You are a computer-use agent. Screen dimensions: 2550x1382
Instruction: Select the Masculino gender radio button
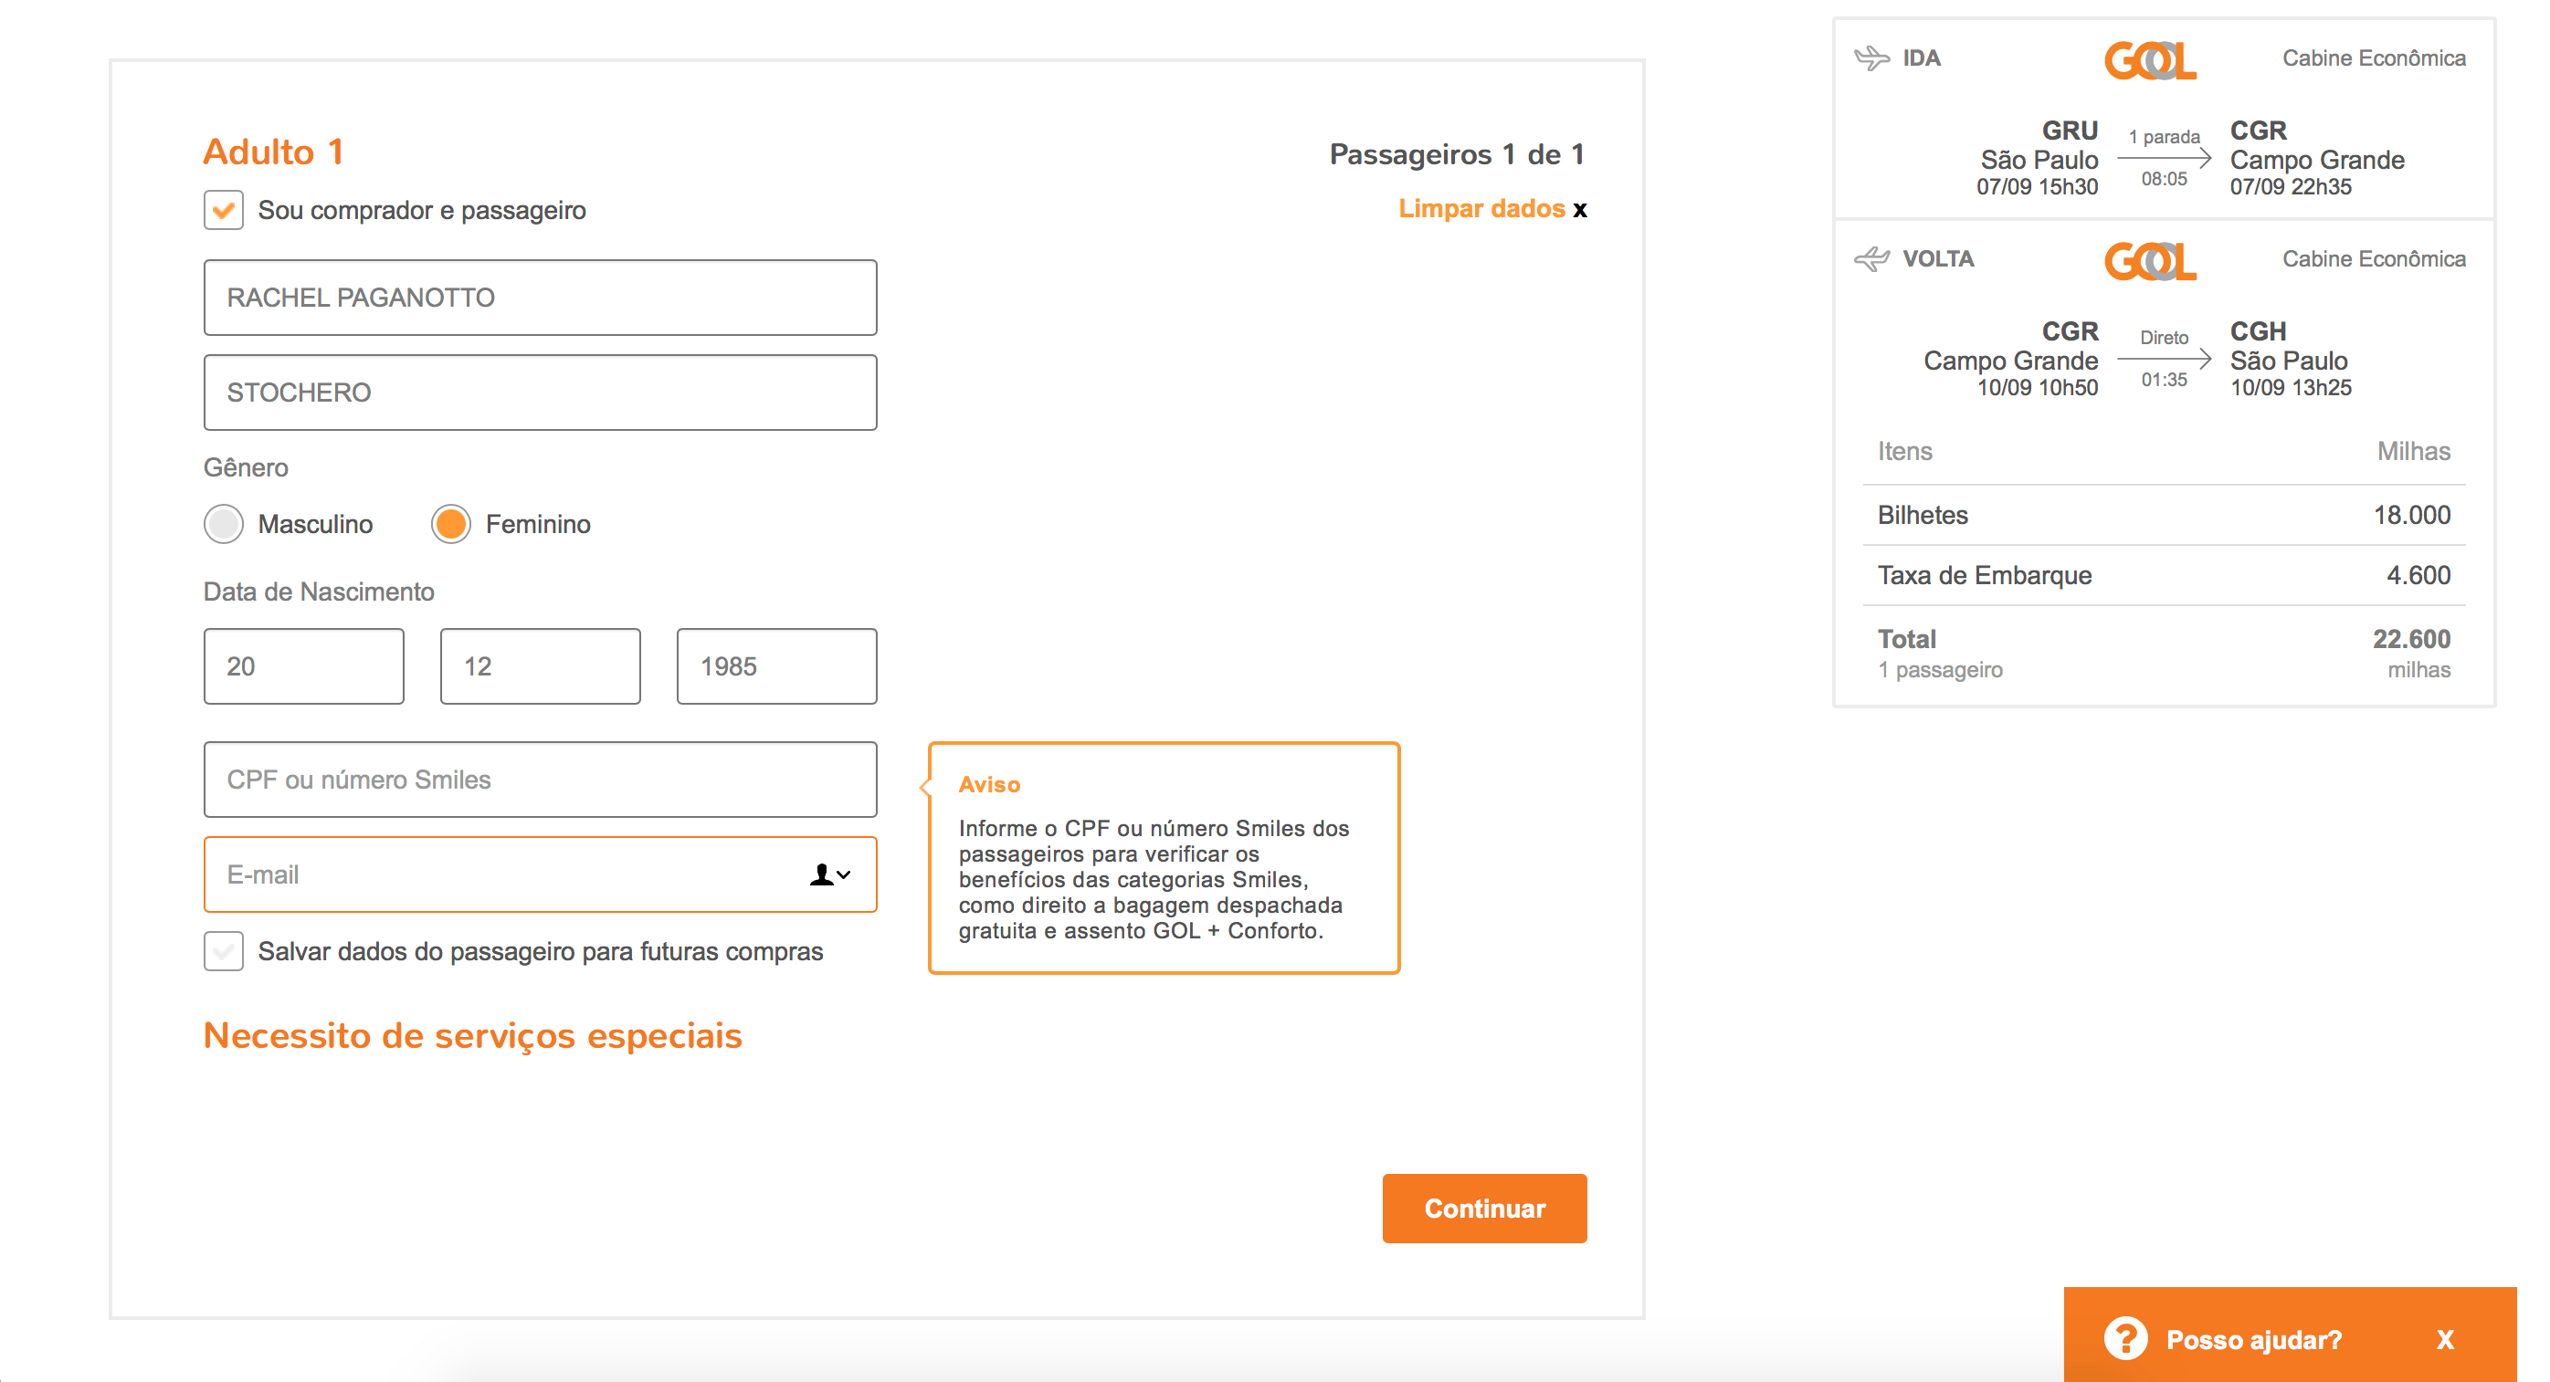pyautogui.click(x=224, y=524)
